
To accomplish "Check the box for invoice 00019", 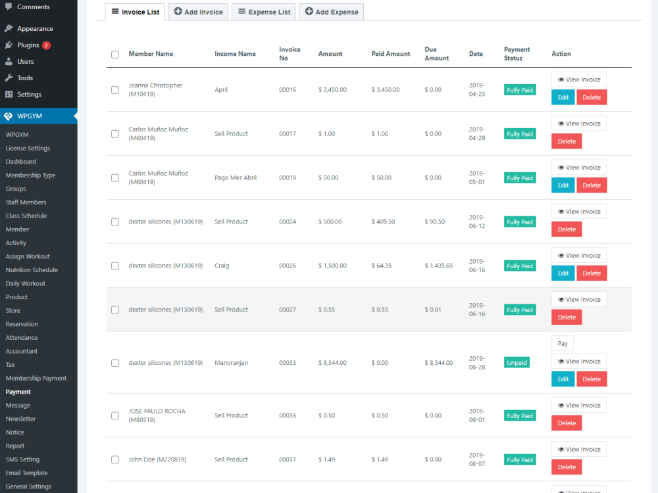I will (x=115, y=177).
